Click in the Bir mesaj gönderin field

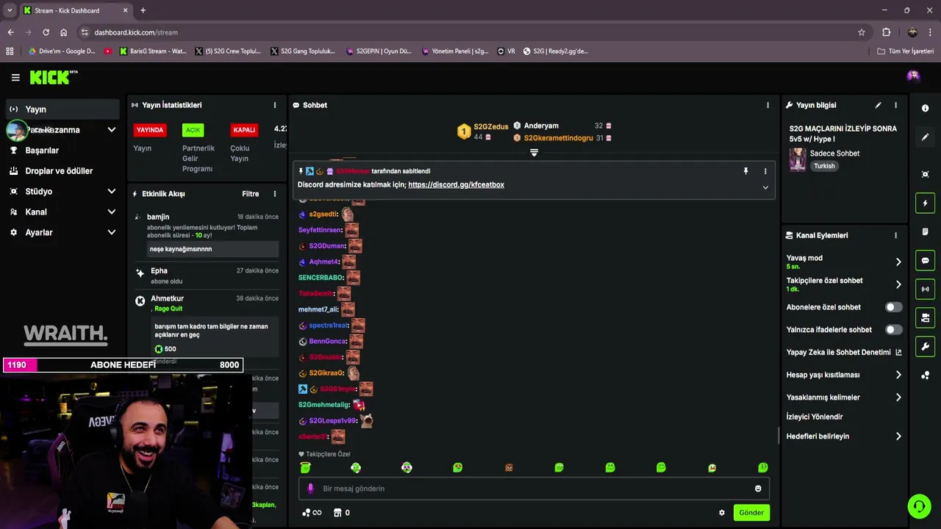534,489
